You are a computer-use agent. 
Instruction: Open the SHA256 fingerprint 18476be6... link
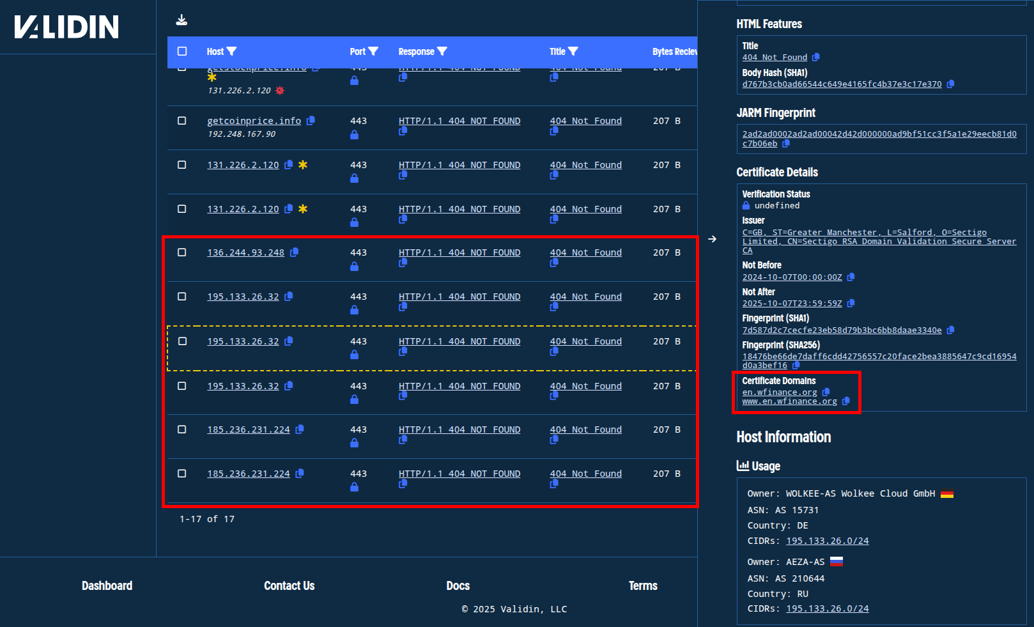pos(879,361)
